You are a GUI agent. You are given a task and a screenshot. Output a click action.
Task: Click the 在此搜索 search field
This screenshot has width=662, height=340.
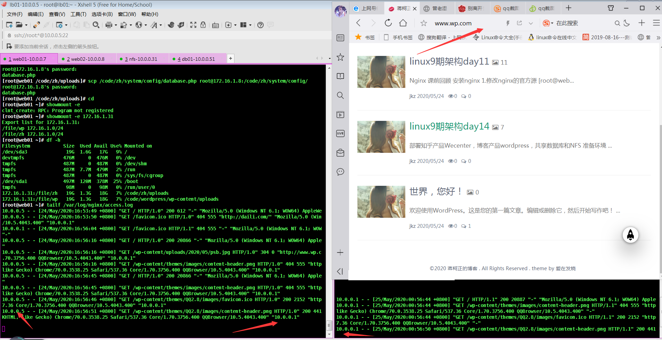click(x=567, y=23)
